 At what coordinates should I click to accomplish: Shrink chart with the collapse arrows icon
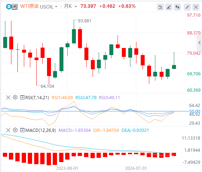point(187,7)
